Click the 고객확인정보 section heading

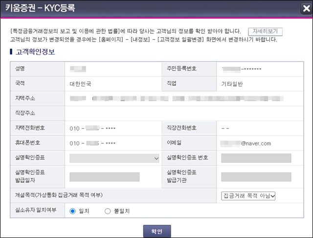(x=35, y=52)
